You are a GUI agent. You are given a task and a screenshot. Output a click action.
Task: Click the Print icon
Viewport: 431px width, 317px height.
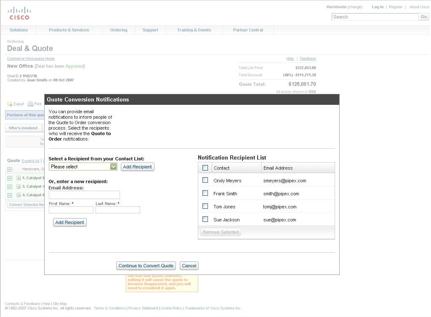30,104
